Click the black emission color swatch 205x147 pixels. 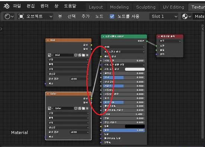[135, 126]
